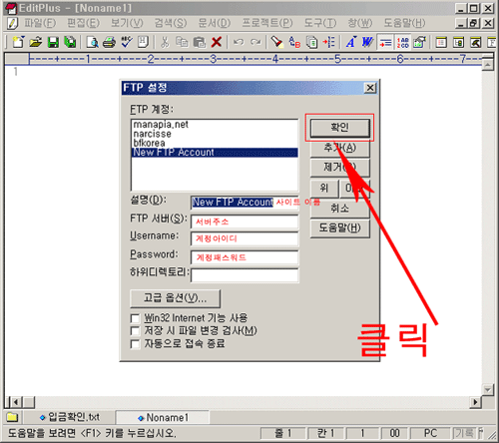This screenshot has height=443, width=499.
Task: Click the 취소 cancel button
Action: click(339, 209)
